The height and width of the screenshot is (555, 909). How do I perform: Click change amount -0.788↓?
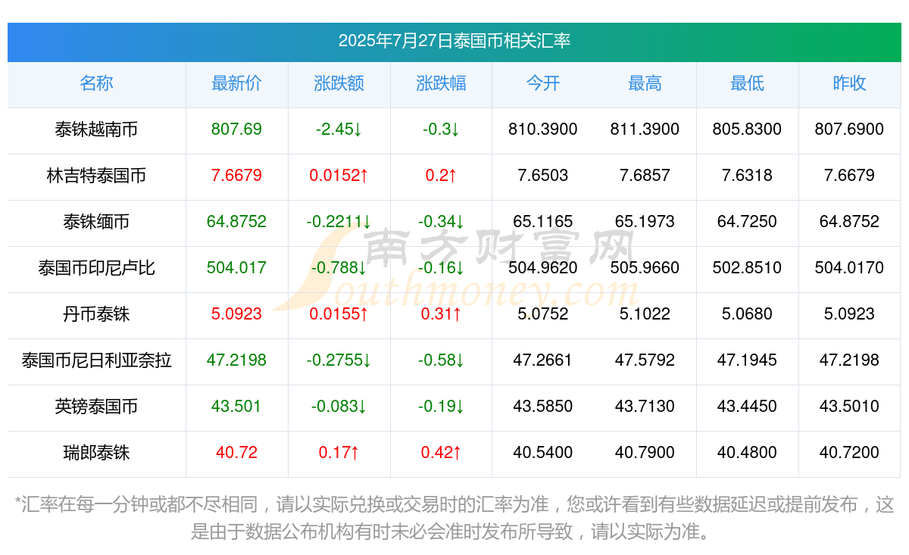[x=339, y=268]
